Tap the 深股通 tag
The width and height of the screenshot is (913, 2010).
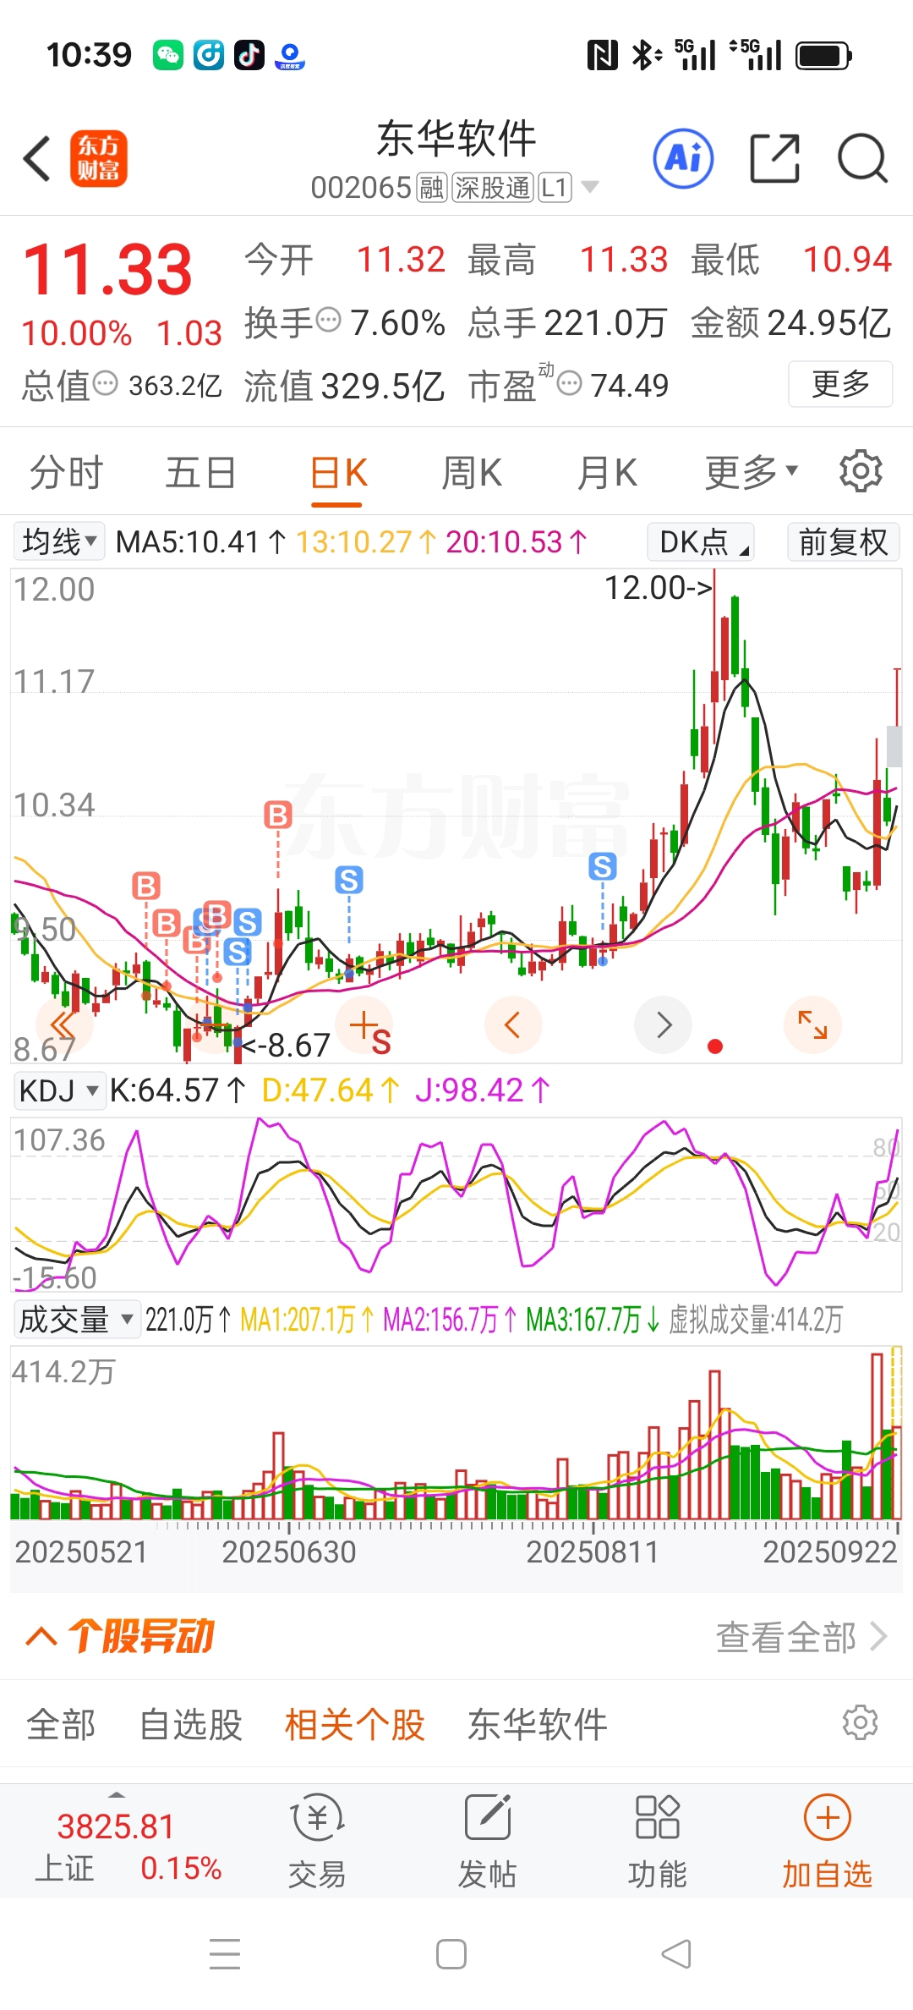coord(493,187)
